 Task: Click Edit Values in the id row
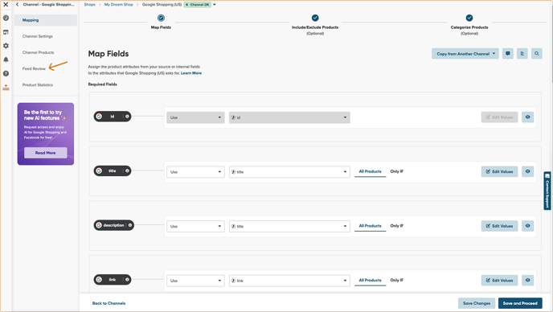(499, 117)
